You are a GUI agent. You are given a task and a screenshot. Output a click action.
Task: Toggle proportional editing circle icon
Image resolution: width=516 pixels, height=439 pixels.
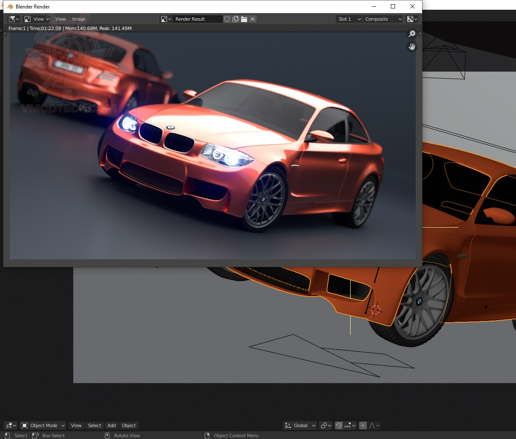363,425
